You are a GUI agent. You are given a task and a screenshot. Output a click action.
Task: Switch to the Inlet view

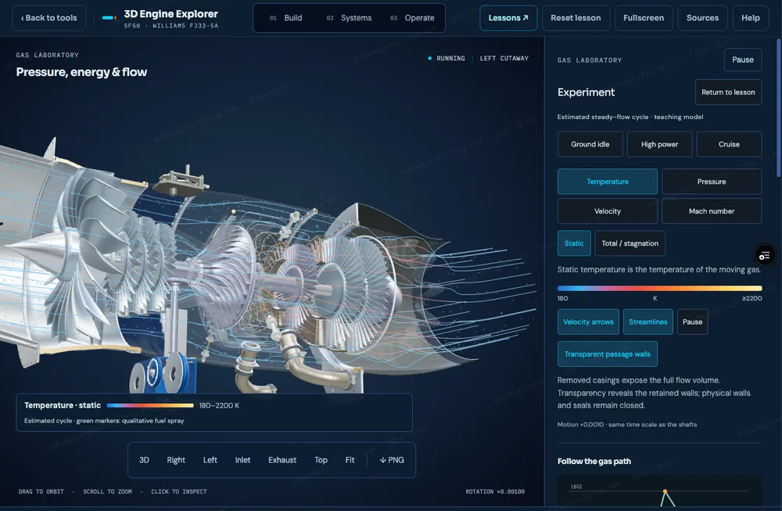pyautogui.click(x=243, y=460)
